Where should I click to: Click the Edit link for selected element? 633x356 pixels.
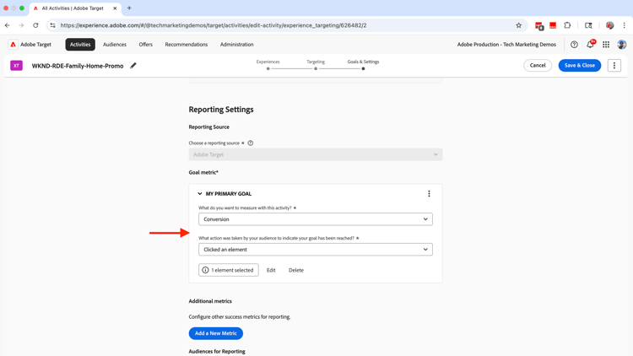pos(271,271)
